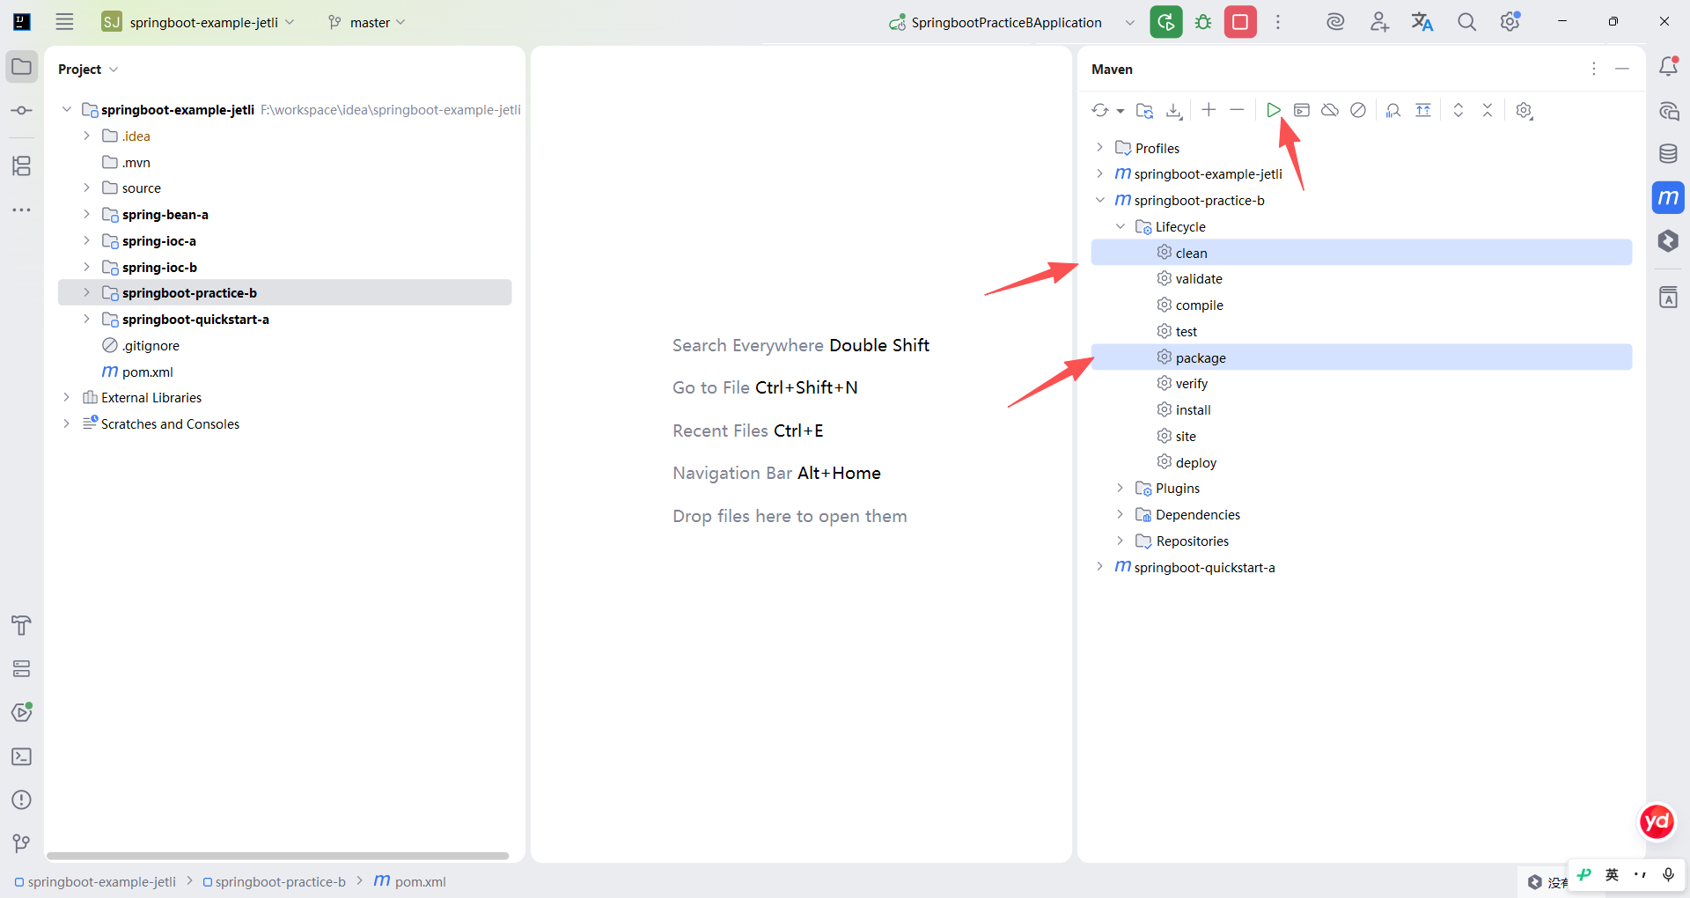The image size is (1690, 898).
Task: Expand all nodes in Maven tree
Action: pyautogui.click(x=1459, y=110)
